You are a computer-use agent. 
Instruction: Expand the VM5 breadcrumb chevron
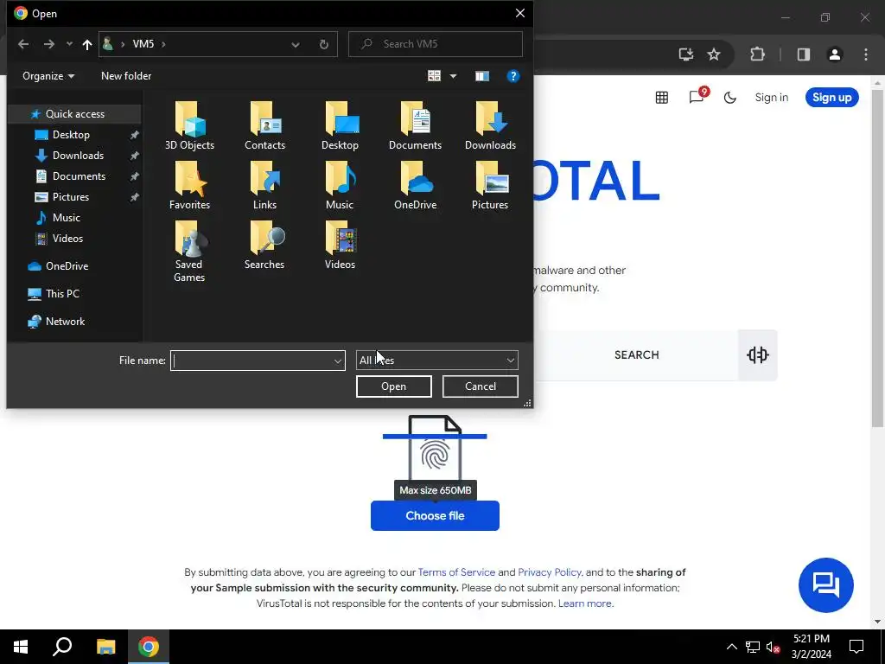[163, 44]
